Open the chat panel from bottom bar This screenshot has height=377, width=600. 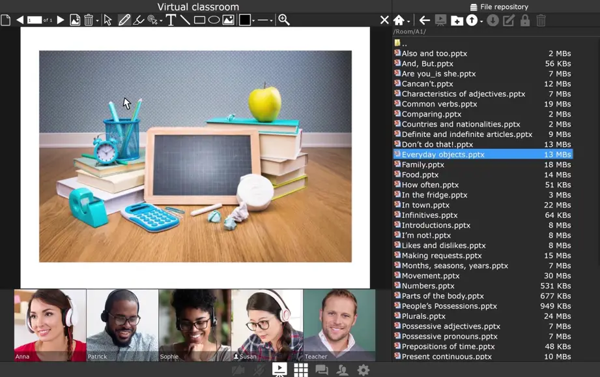pyautogui.click(x=321, y=370)
